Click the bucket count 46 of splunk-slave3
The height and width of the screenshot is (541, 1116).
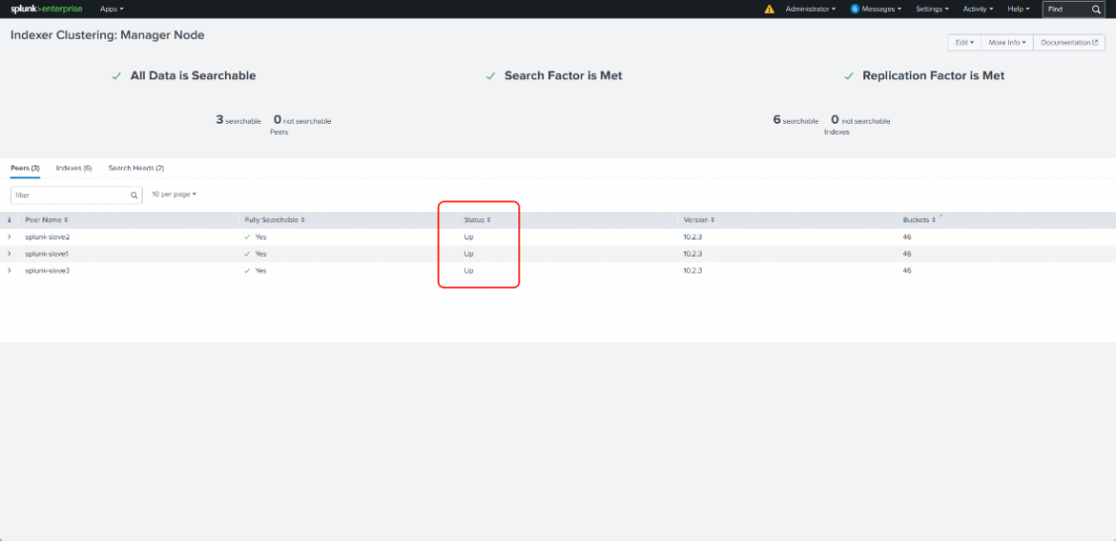(x=908, y=271)
